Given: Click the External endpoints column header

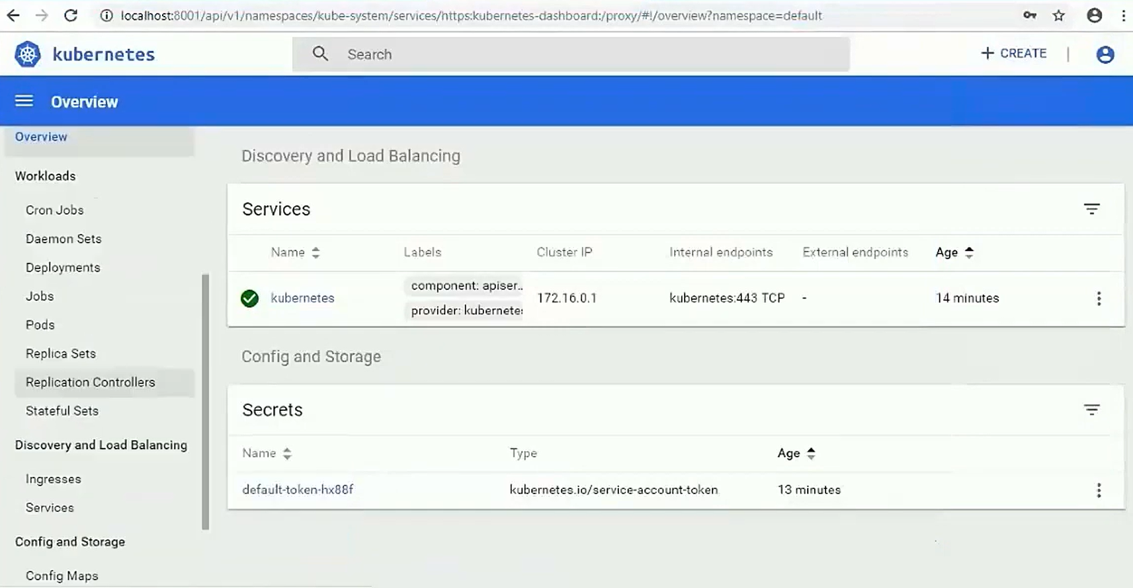Looking at the screenshot, I should coord(855,252).
